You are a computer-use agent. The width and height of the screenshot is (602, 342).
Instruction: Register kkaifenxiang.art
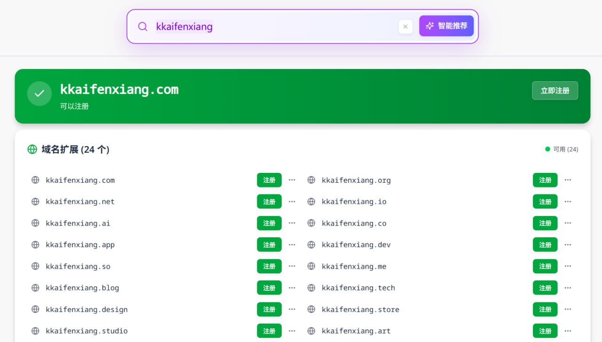pyautogui.click(x=545, y=331)
